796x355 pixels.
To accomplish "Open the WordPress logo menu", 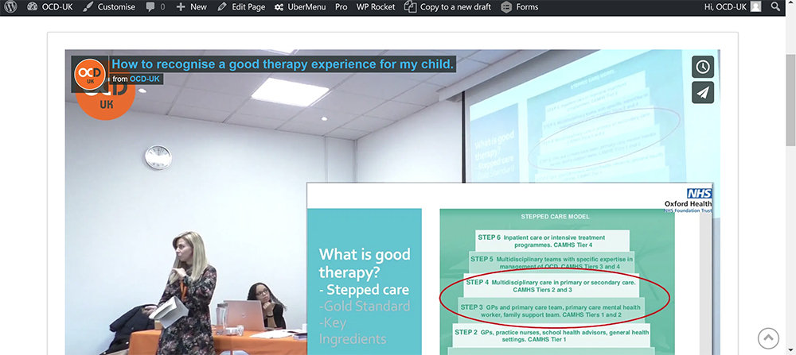I will point(10,7).
